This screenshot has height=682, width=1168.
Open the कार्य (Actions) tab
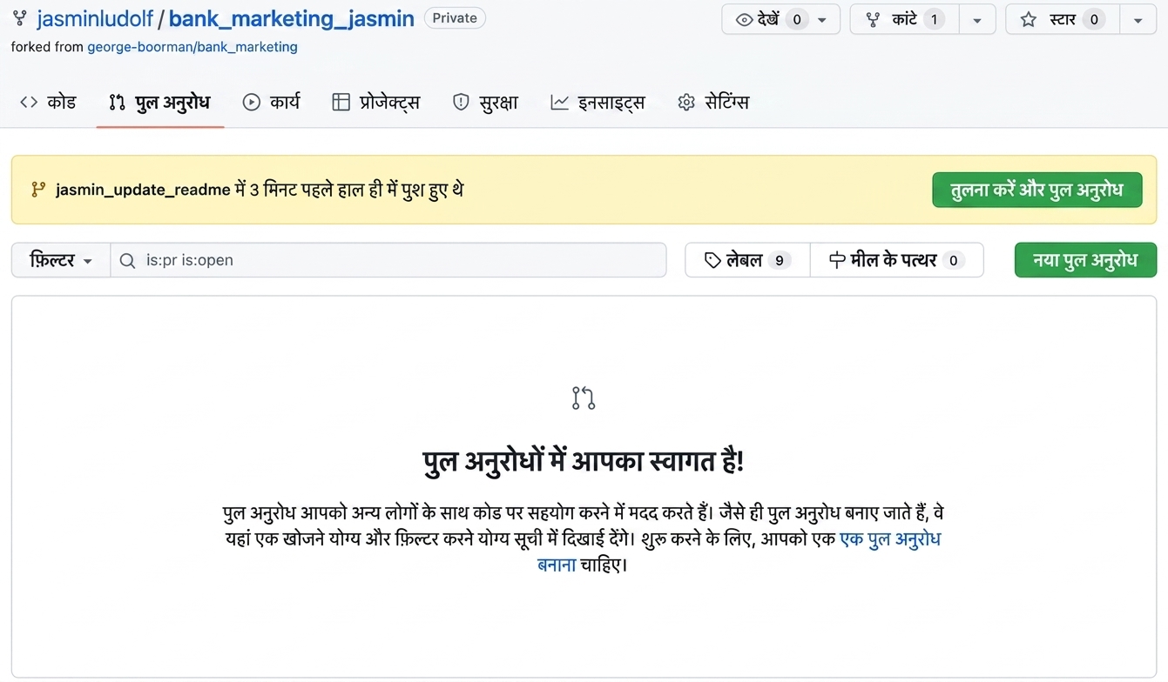point(271,102)
